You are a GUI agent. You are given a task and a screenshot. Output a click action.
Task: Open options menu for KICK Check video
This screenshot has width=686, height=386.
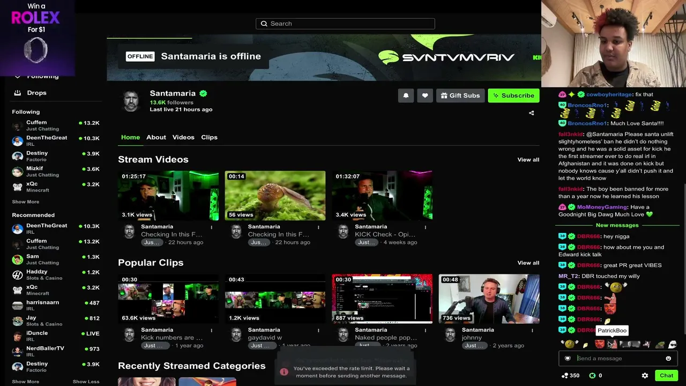tap(426, 227)
